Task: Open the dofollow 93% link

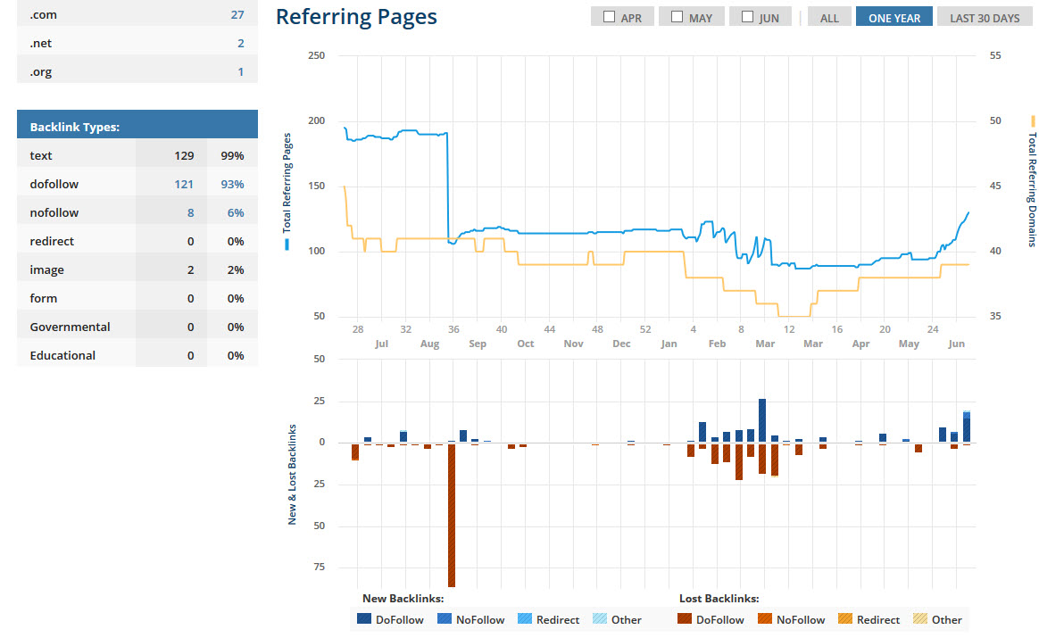Action: point(233,184)
